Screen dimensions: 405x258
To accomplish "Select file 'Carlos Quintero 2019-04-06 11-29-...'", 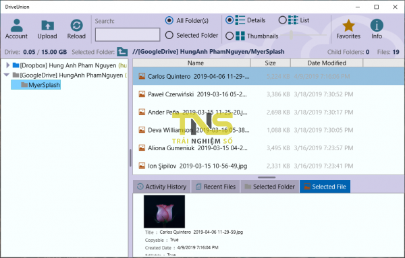I will pos(269,76).
